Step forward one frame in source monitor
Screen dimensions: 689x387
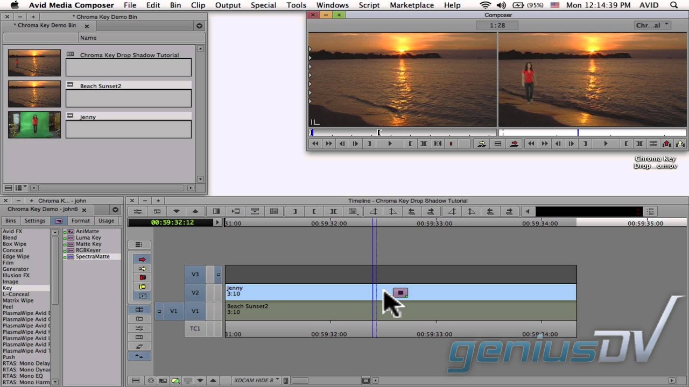point(355,144)
